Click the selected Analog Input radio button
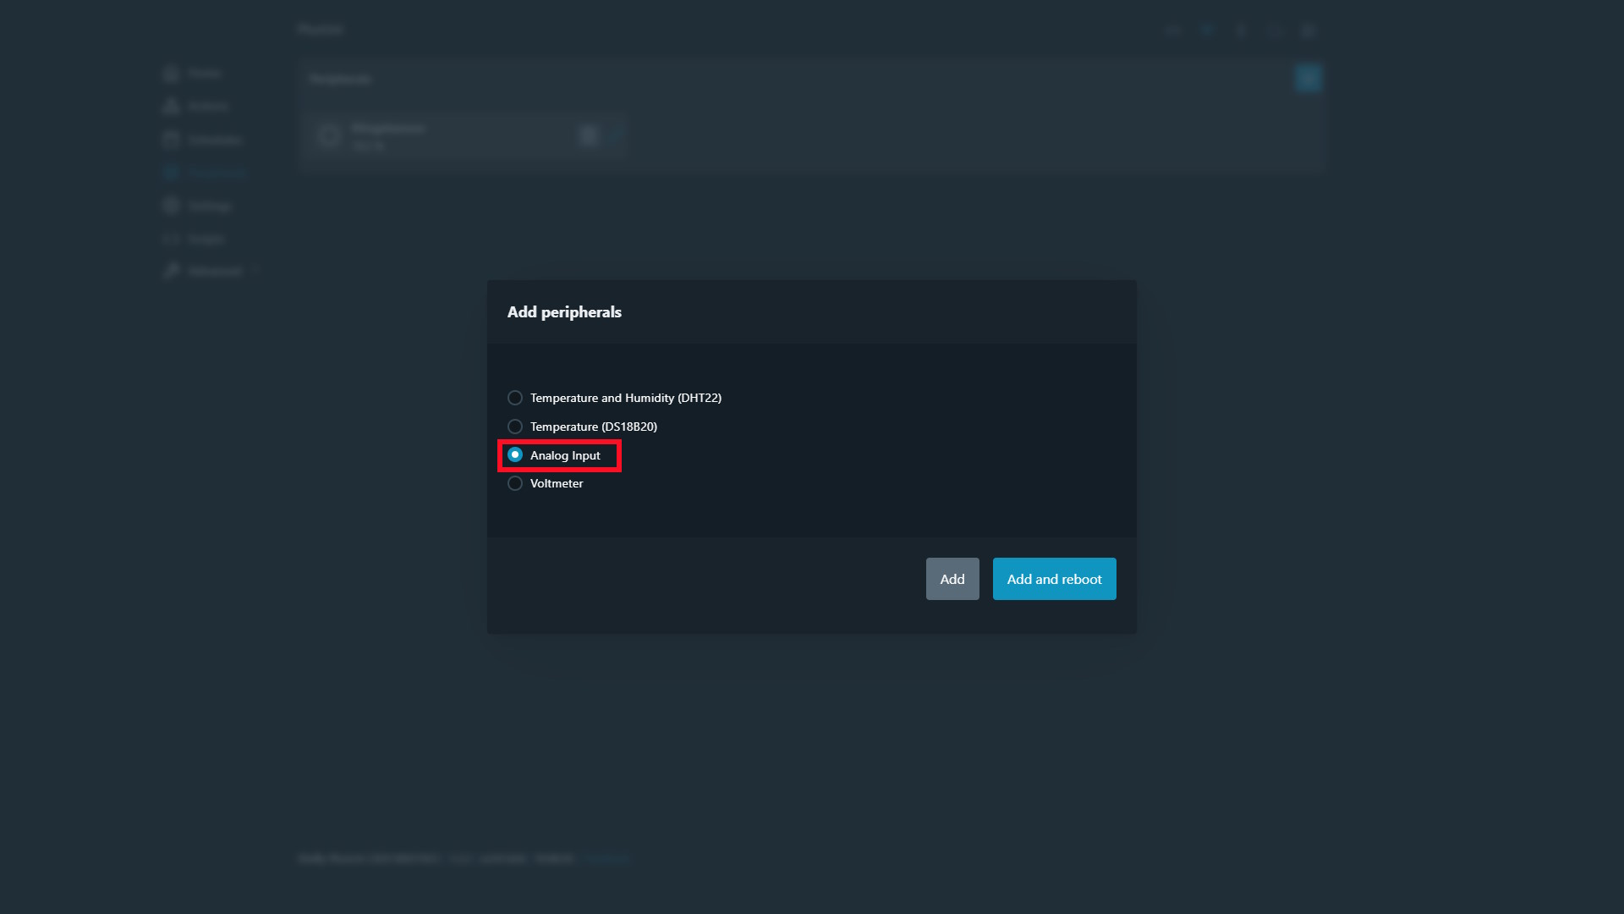 [514, 455]
